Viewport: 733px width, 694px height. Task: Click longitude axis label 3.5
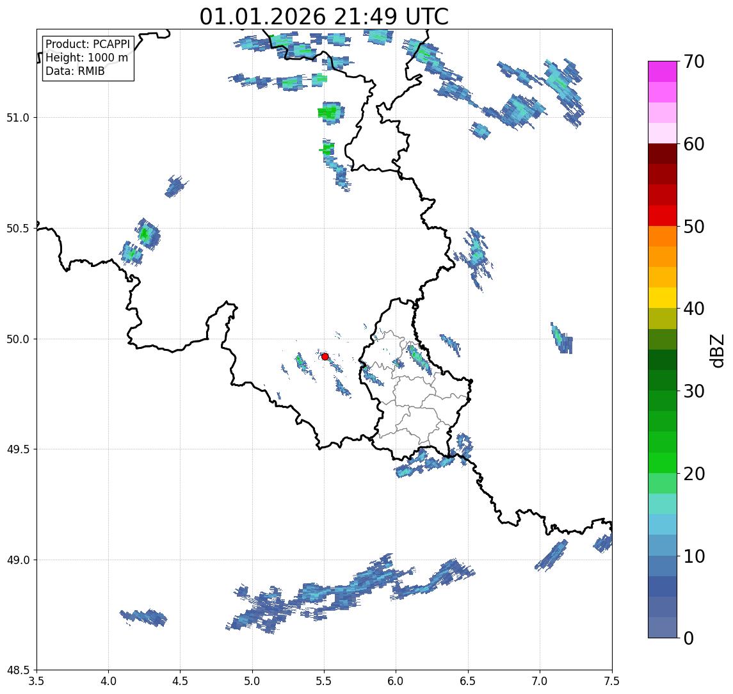coord(36,681)
